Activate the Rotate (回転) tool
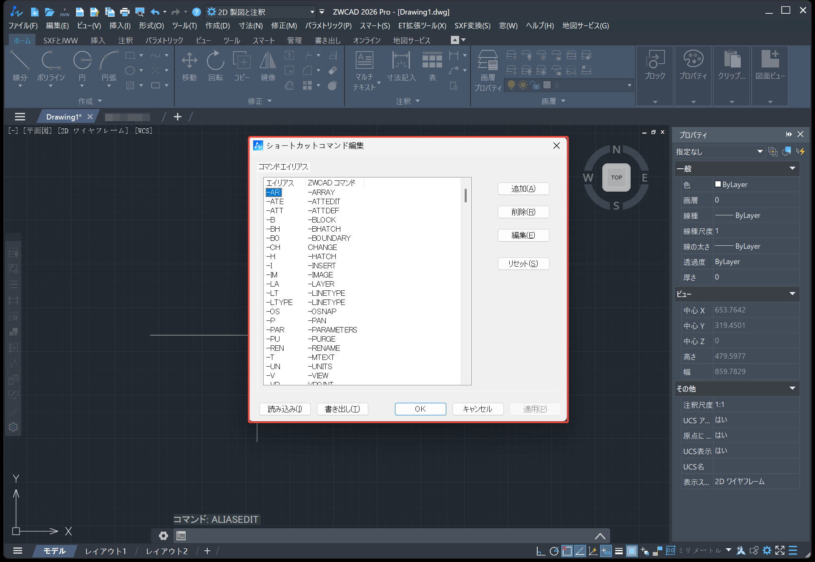 (216, 67)
